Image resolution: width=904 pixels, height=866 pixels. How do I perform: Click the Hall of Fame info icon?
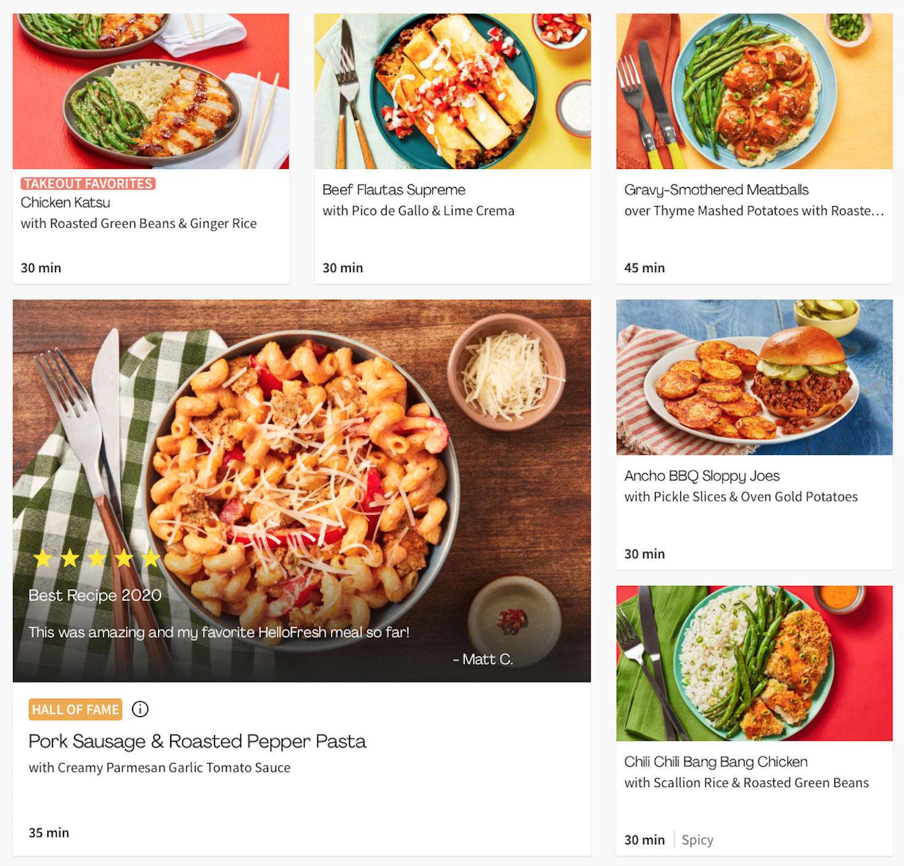[140, 709]
